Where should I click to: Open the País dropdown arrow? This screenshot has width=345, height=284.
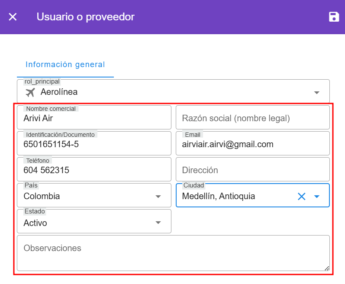(x=158, y=197)
